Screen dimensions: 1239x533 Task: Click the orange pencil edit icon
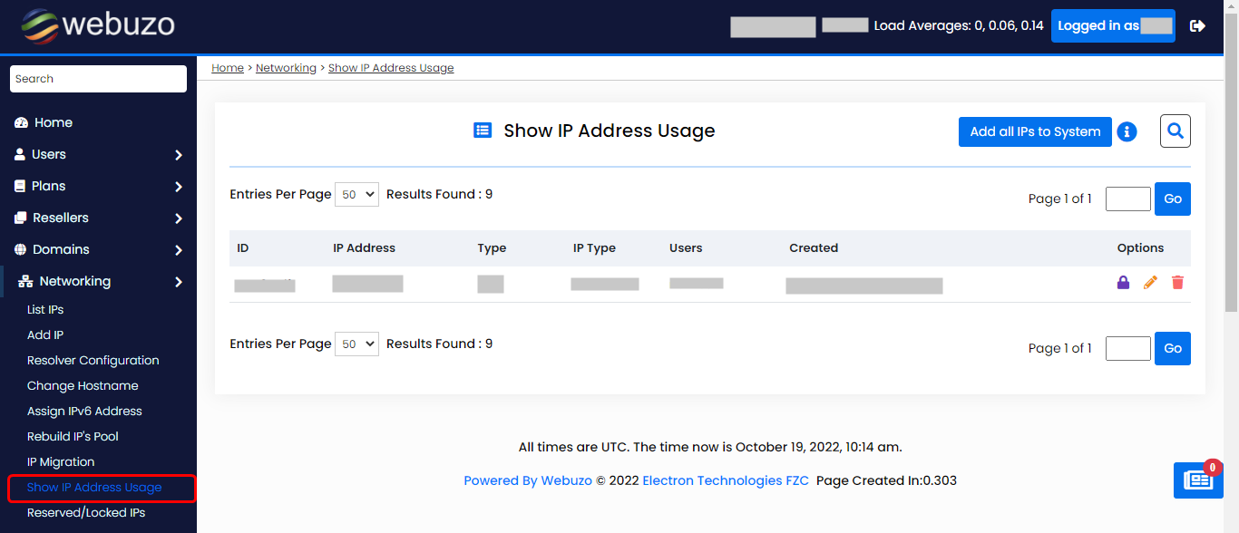pyautogui.click(x=1150, y=283)
